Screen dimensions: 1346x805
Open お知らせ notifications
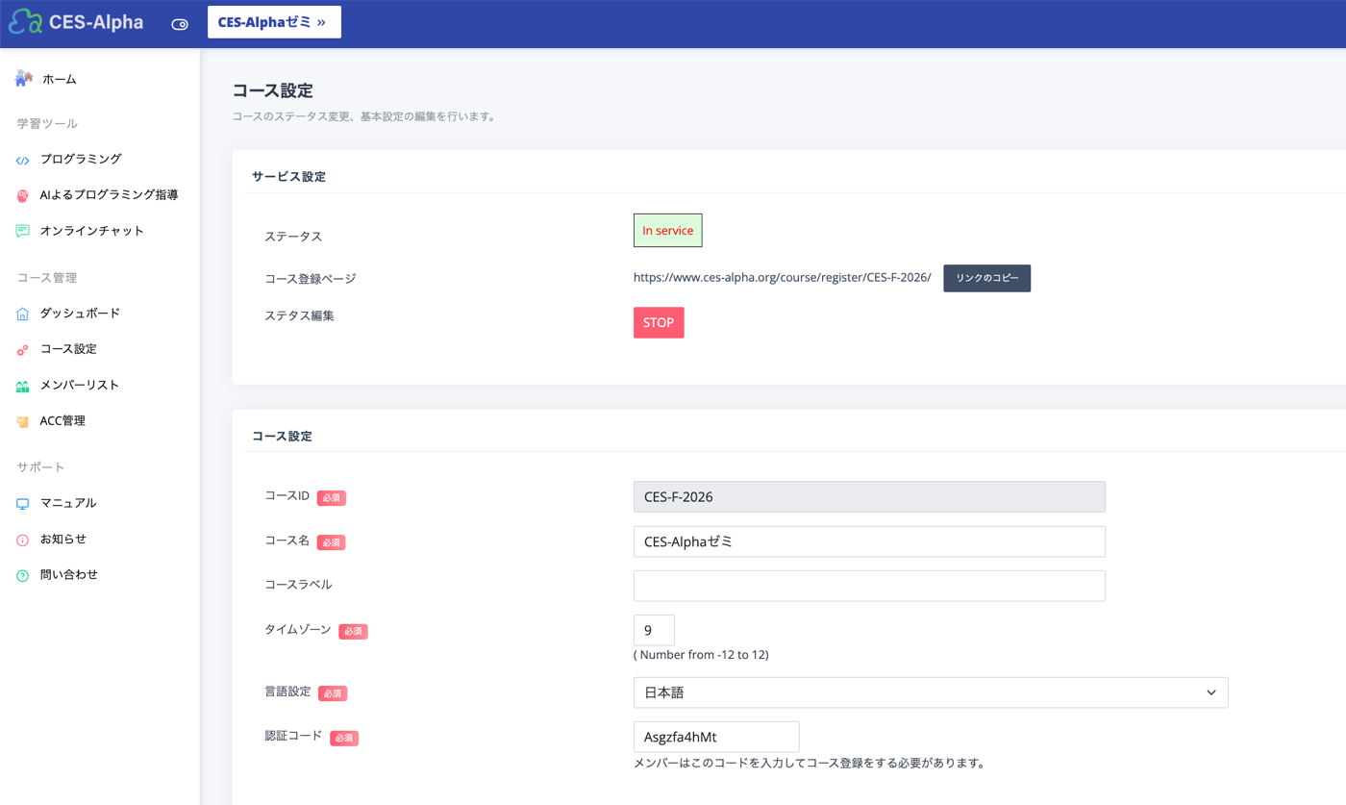click(x=63, y=539)
